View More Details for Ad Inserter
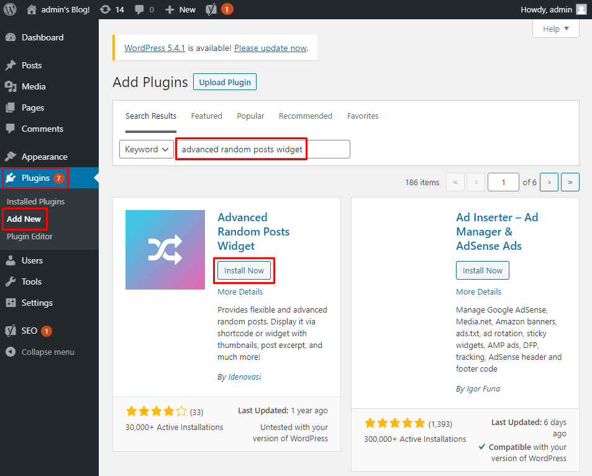592x476 pixels. (x=479, y=291)
